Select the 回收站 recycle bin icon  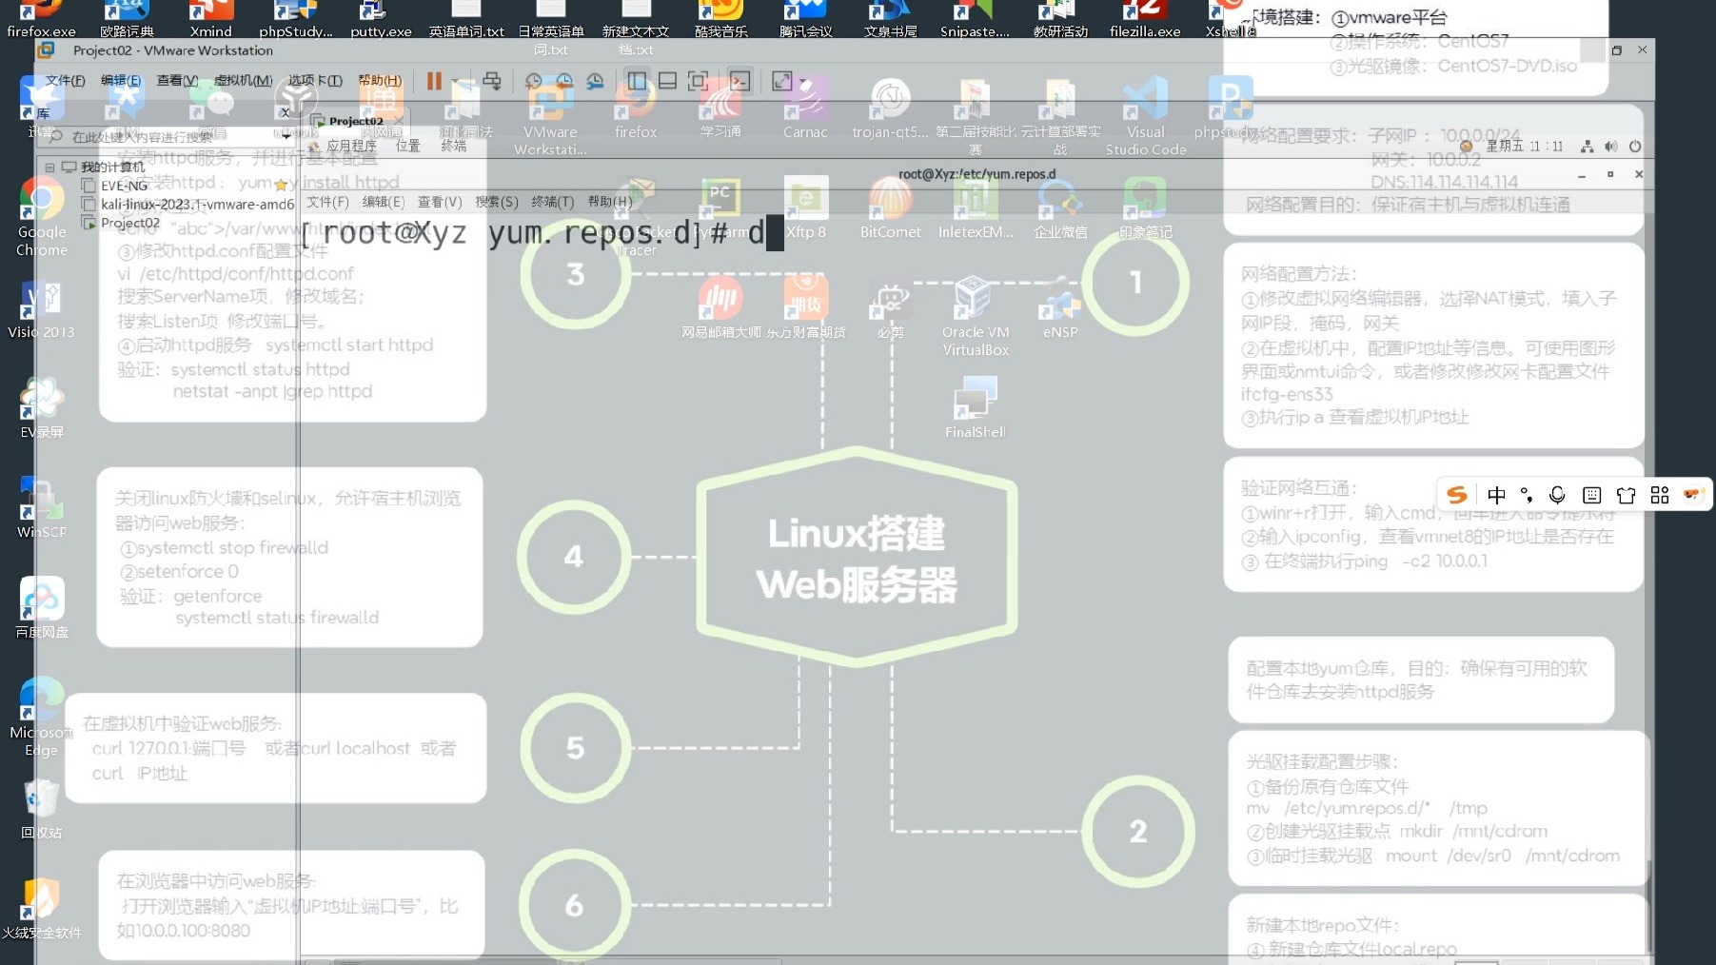pyautogui.click(x=42, y=809)
